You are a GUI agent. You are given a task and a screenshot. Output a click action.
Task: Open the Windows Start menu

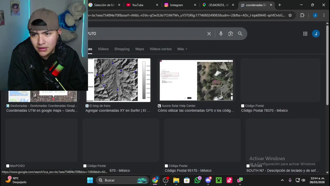pos(90,180)
